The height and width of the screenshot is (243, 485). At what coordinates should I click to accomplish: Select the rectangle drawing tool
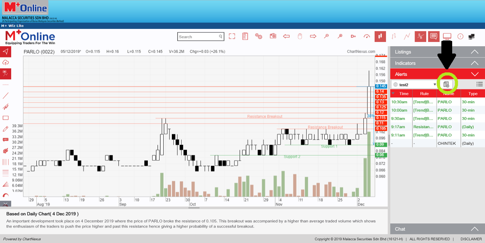(x=5, y=118)
